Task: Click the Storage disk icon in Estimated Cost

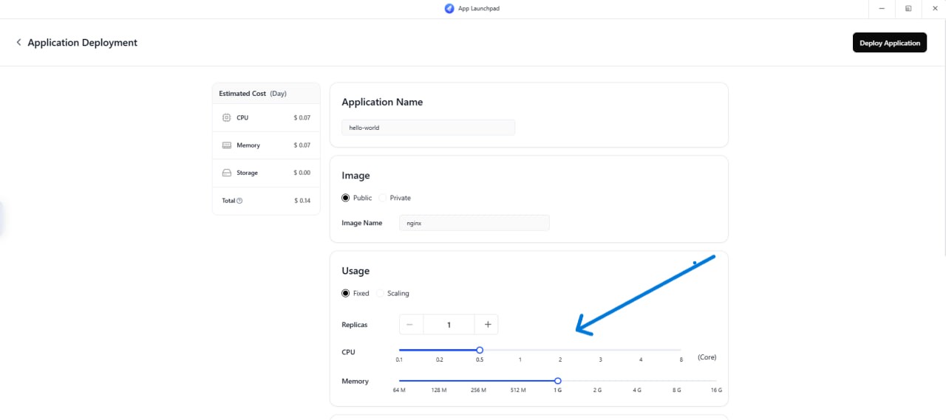Action: (227, 173)
